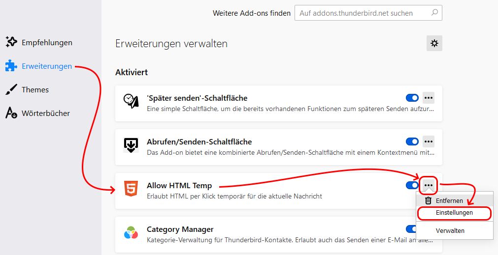
Task: Open the Themes brush icon
Action: (x=11, y=89)
